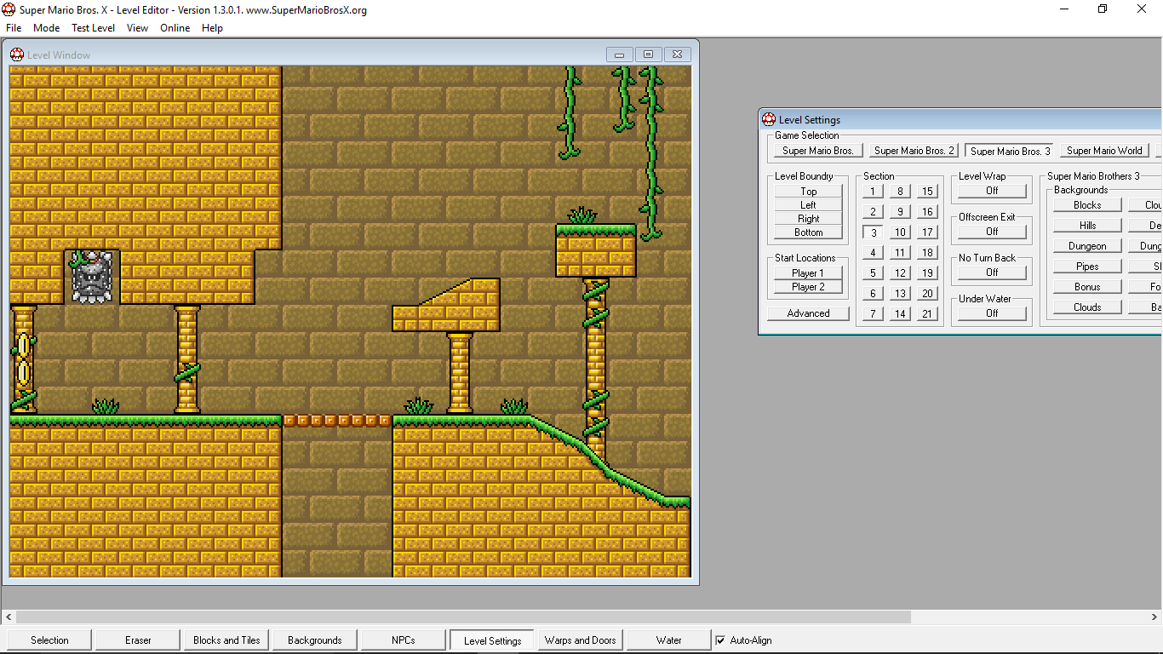1163x654 pixels.
Task: Open the Help menu
Action: coord(212,28)
